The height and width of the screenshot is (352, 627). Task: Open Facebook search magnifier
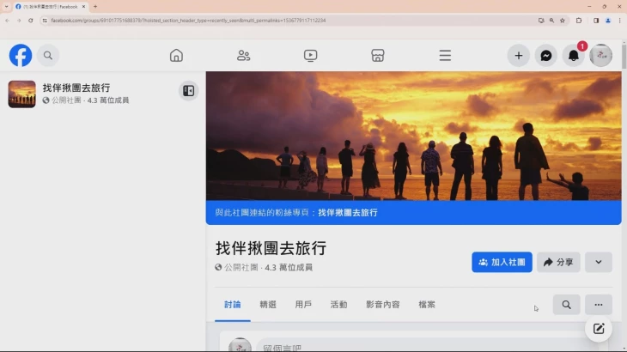click(x=48, y=55)
